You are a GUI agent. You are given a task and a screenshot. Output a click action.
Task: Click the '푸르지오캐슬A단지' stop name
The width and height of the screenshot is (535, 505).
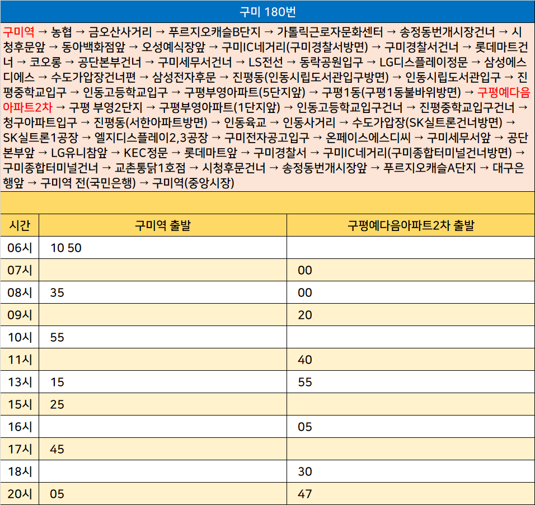430,168
